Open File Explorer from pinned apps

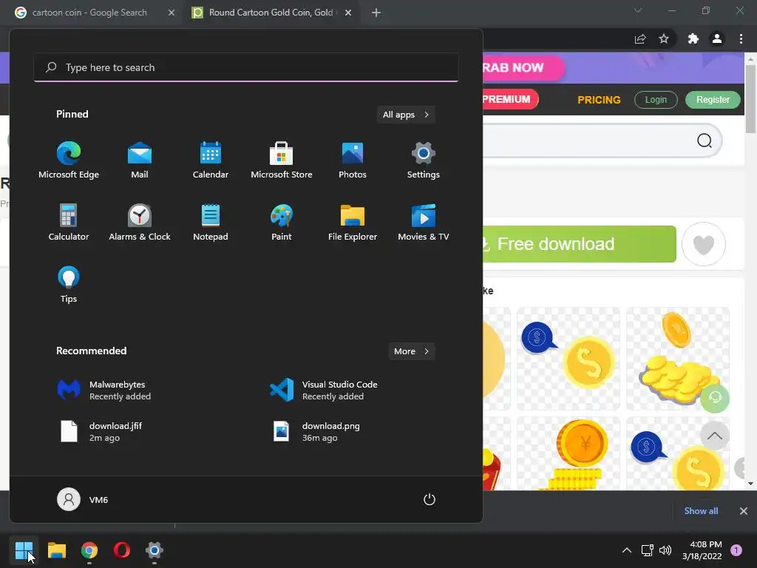click(353, 223)
